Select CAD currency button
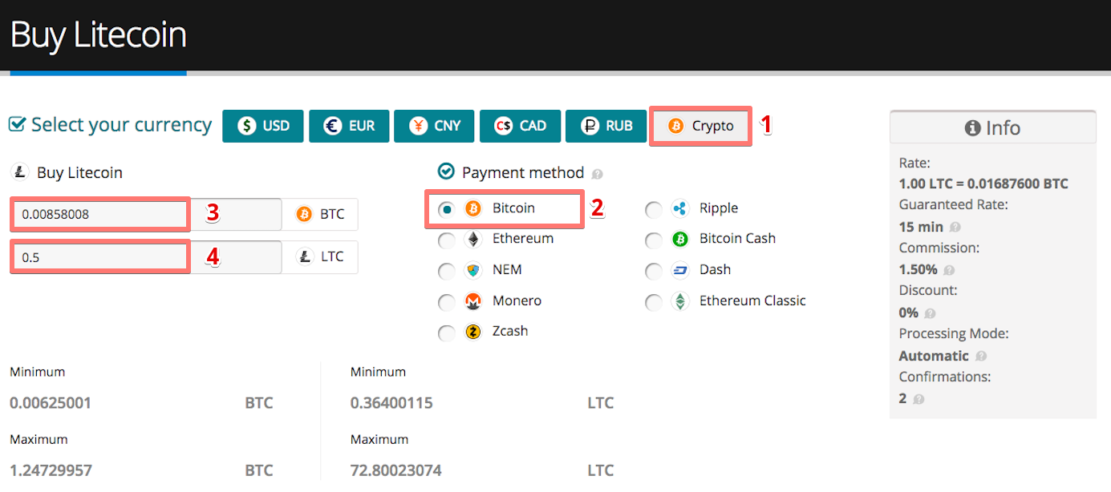Screen dimensions: 1111x492 point(520,126)
